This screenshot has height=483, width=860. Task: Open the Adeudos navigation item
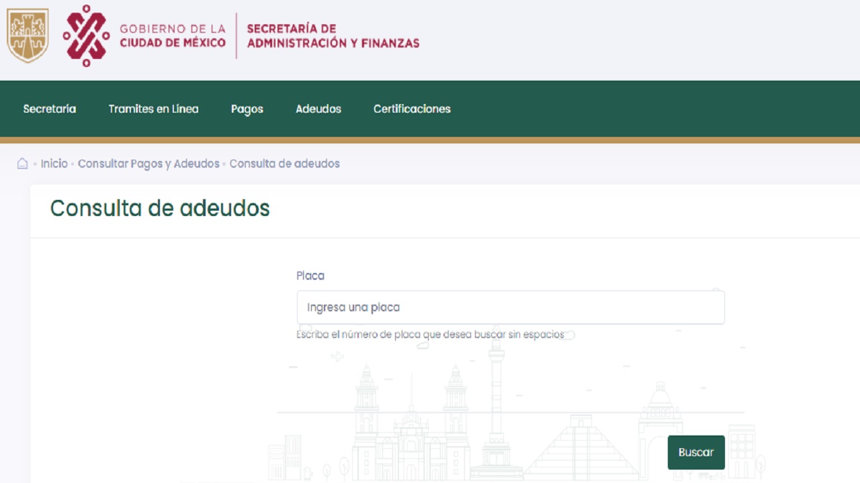(318, 109)
